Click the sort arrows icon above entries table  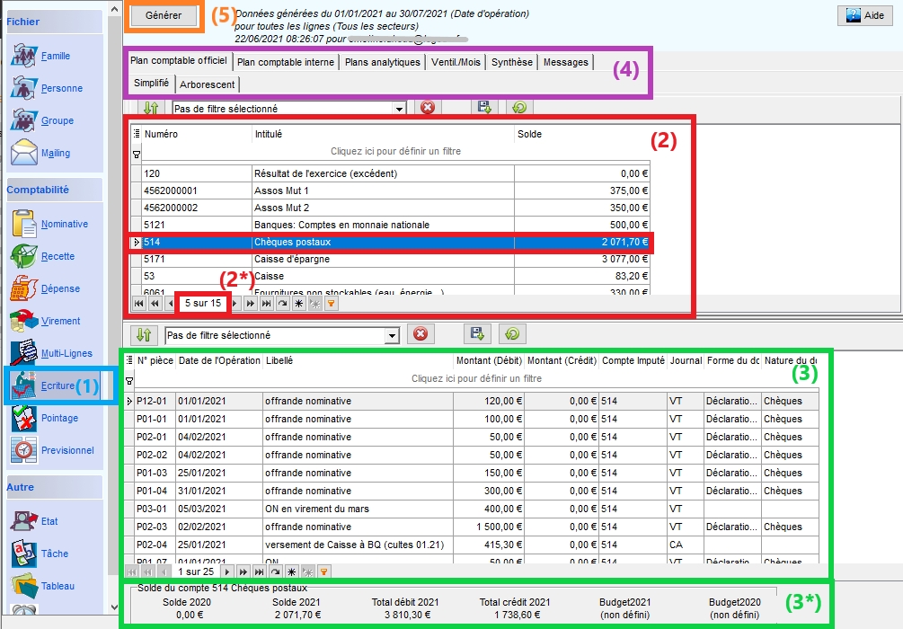click(x=143, y=334)
